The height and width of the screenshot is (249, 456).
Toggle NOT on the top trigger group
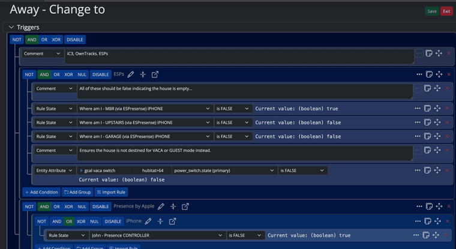click(x=17, y=40)
